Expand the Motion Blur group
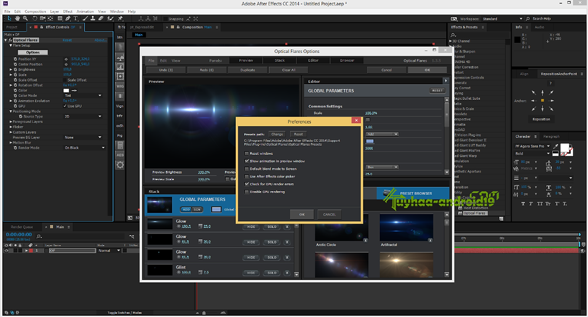Viewport: 588px width, 317px height. coord(11,142)
